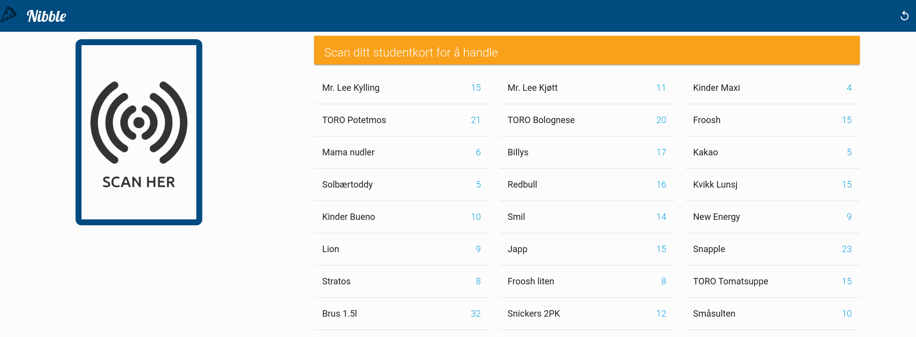The image size is (916, 337).
Task: Click the price 21 next to TORO Potetmos
Action: point(476,120)
